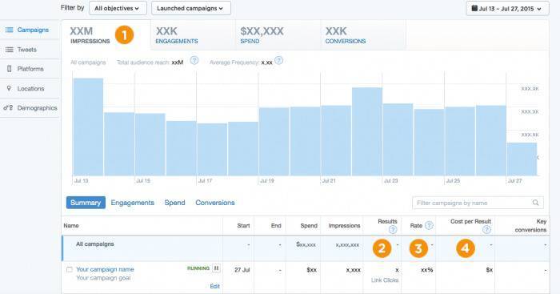Sort by the End column header
The width and height of the screenshot is (560, 294).
[x=276, y=226]
